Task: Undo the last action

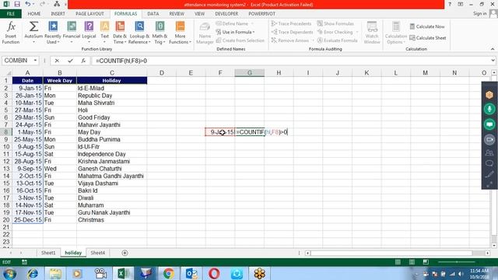Action: (28, 4)
